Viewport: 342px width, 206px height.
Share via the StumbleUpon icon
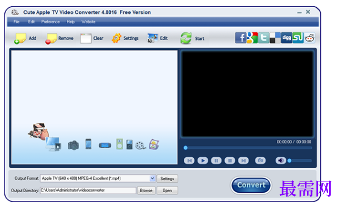pos(298,38)
